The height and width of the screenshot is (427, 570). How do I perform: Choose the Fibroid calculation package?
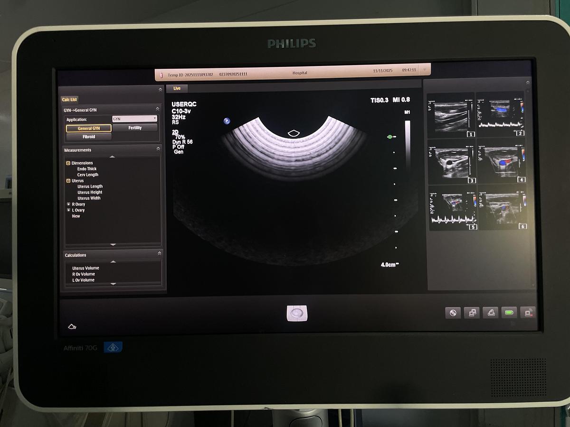click(88, 137)
